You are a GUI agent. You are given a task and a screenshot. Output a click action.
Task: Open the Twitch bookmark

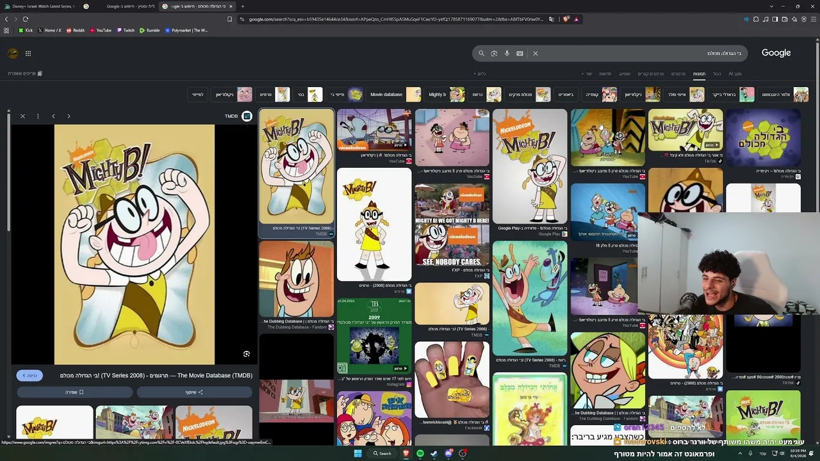click(126, 30)
